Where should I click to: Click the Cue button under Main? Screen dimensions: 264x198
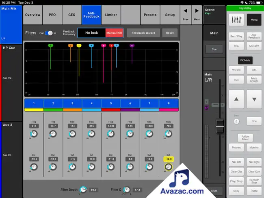pos(214,49)
